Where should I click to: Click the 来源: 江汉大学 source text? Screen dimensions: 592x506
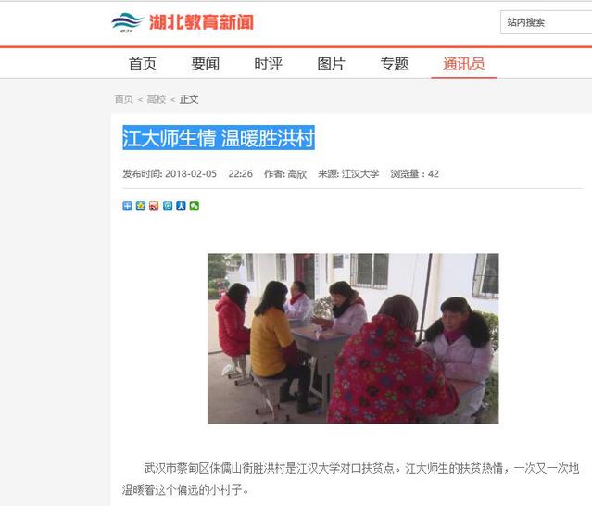[348, 173]
